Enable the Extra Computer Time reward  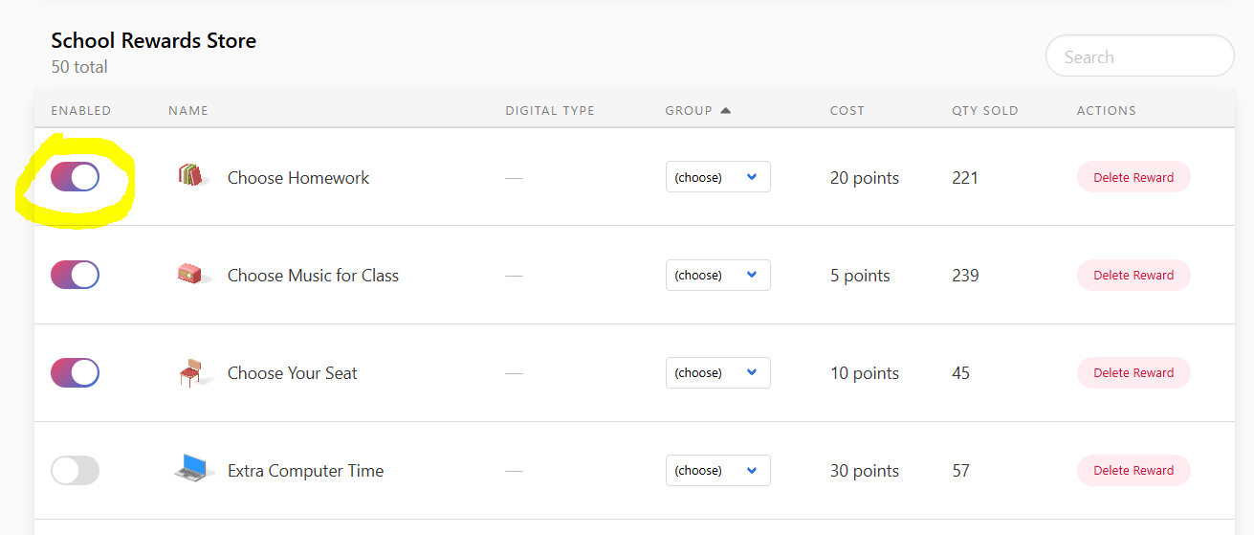(76, 470)
